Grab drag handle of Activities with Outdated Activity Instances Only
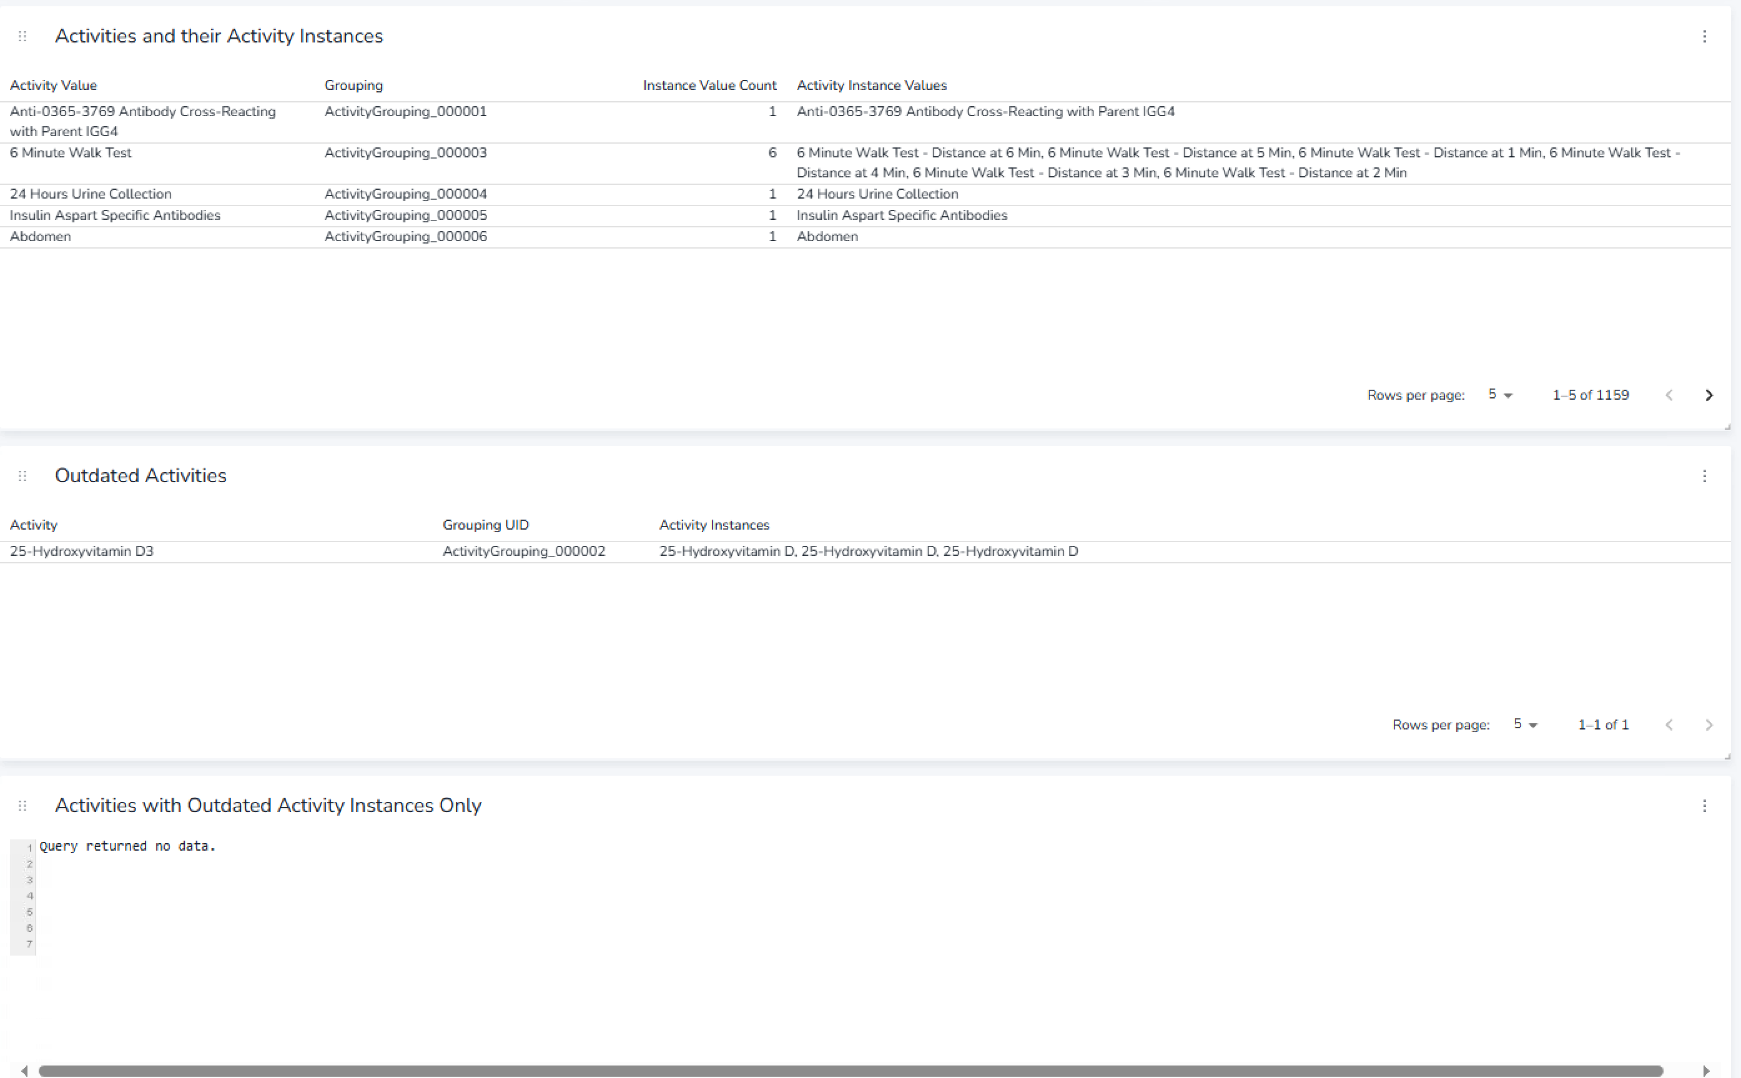This screenshot has height=1078, width=1741. point(22,806)
